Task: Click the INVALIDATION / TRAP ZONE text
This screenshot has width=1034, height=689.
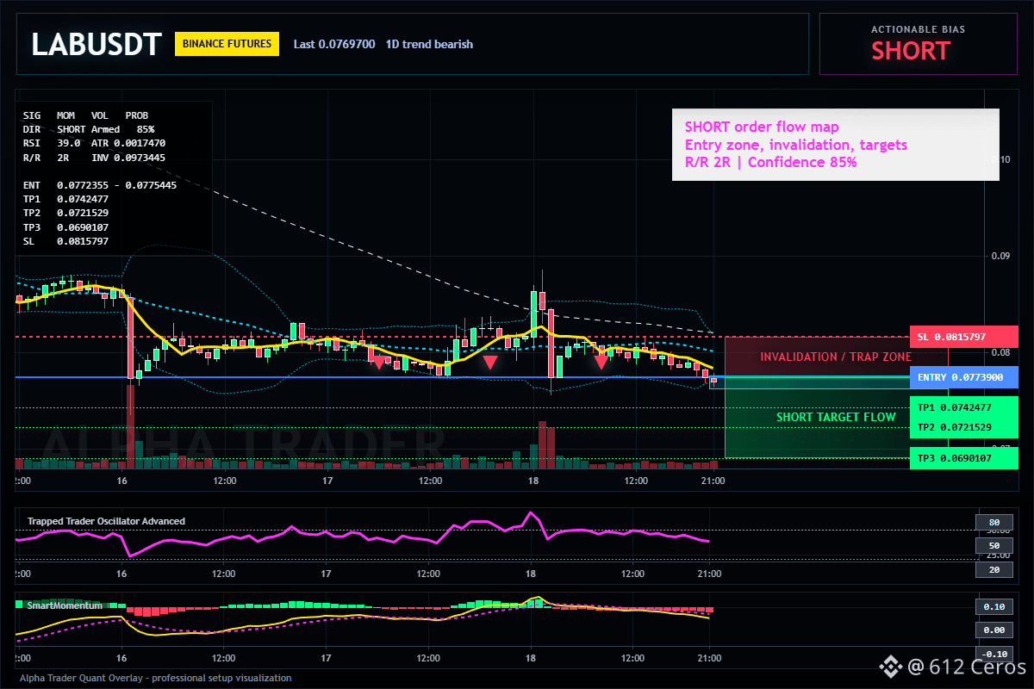Action: [x=836, y=357]
